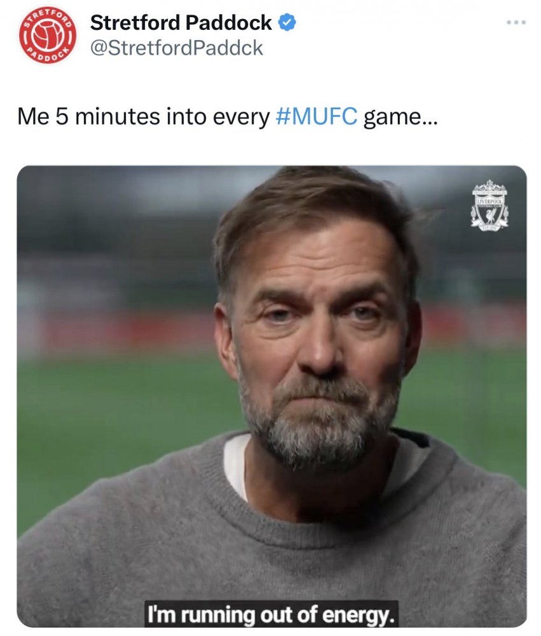Click the football emblem inside the avatar
The height and width of the screenshot is (636, 541).
(48, 36)
